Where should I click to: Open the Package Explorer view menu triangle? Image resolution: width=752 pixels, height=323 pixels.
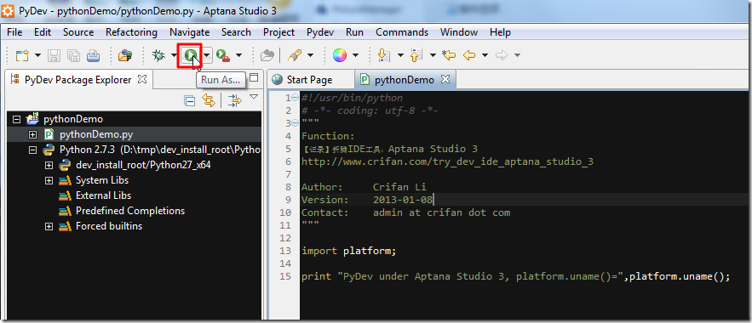(254, 97)
